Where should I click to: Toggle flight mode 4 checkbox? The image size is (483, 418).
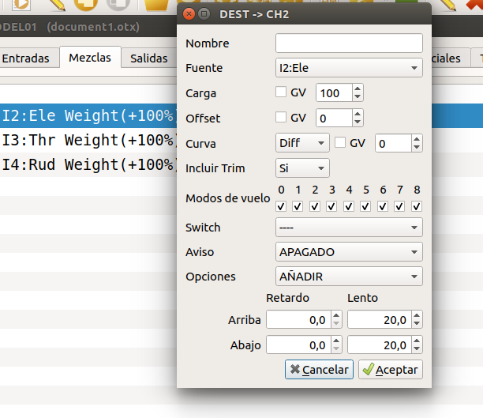pyautogui.click(x=349, y=206)
